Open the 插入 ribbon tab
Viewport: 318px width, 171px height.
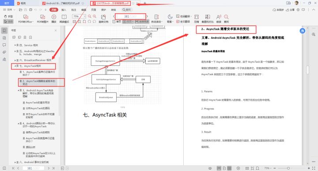coord(64,10)
